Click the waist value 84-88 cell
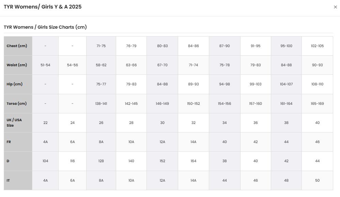 click(x=286, y=65)
